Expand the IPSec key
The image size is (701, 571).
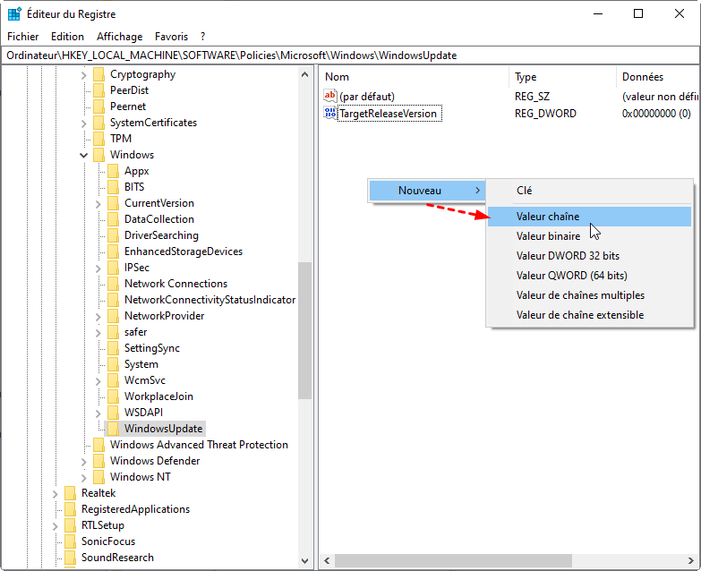(x=98, y=268)
